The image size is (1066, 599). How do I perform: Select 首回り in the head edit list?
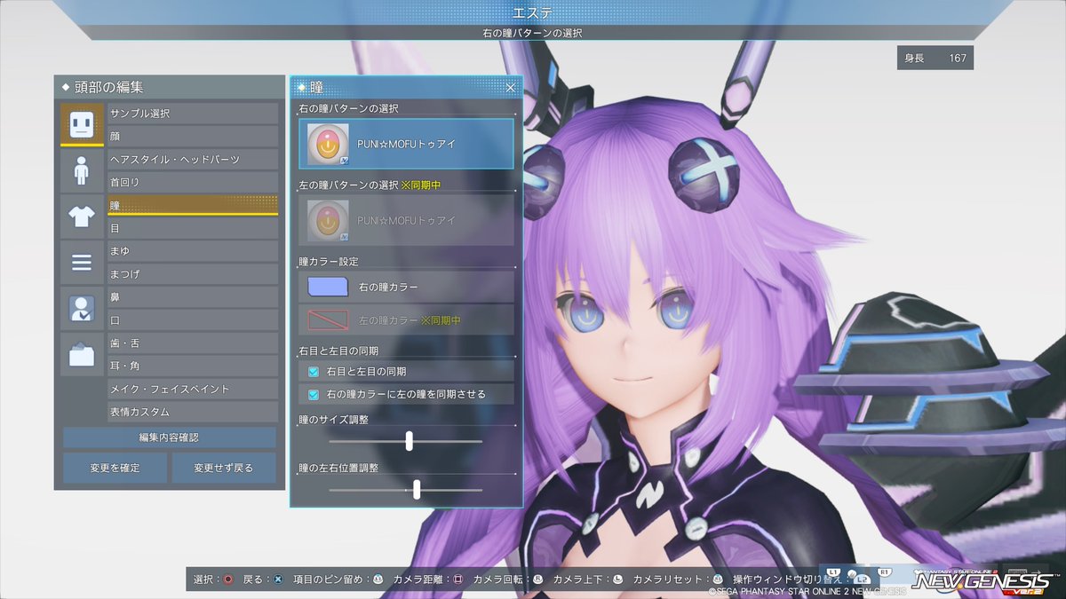193,182
